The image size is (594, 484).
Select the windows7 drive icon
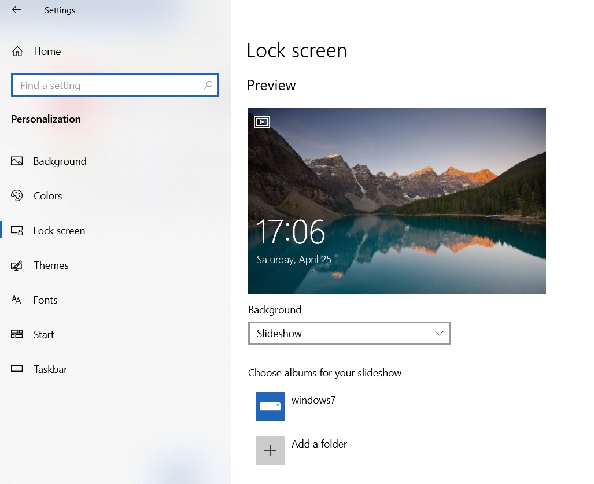click(270, 407)
